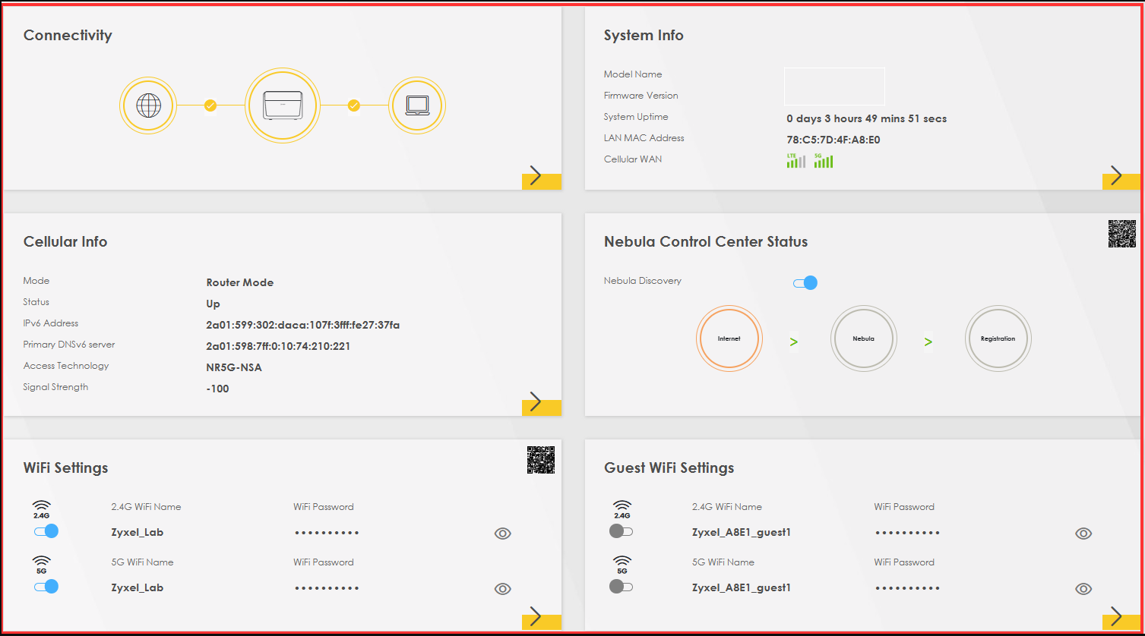1145x636 pixels.
Task: Click the 5G WiFi signal icon in WiFi Settings
Action: click(42, 565)
